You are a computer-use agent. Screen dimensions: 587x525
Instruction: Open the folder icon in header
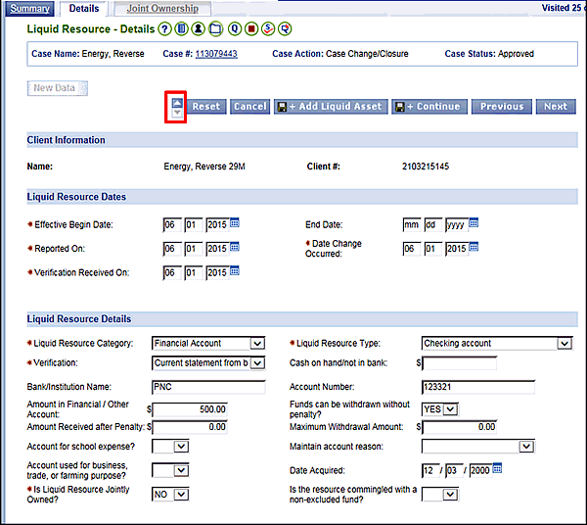click(x=215, y=29)
